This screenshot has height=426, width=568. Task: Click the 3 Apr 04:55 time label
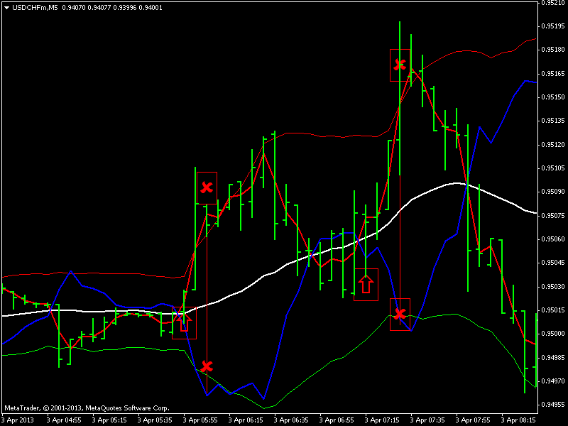pos(62,419)
